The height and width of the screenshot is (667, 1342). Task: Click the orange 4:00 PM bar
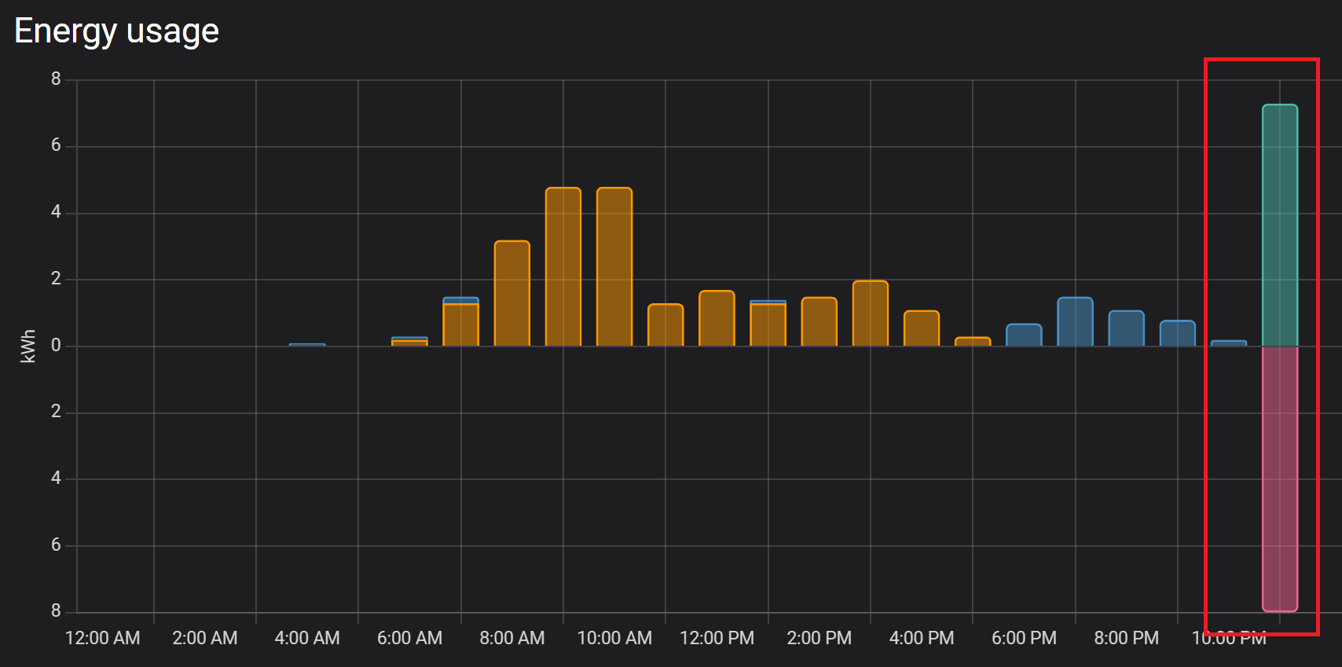[922, 328]
